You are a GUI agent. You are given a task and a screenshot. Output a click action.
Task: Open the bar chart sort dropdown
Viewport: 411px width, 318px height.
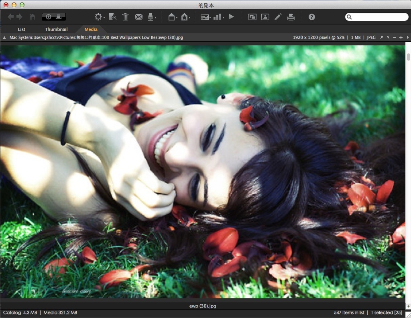[x=219, y=17]
